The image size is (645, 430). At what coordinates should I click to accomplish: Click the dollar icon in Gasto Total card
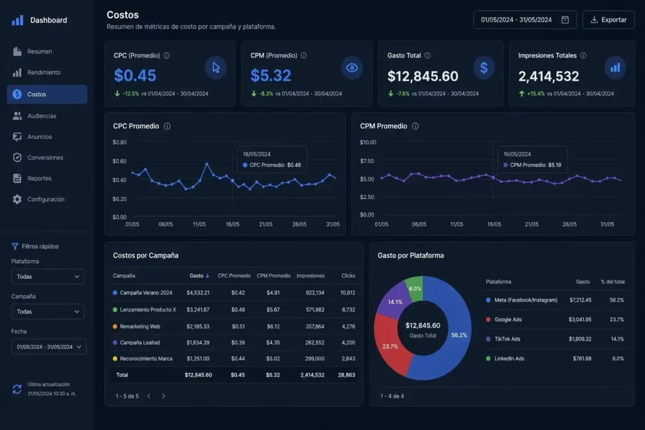pos(484,68)
